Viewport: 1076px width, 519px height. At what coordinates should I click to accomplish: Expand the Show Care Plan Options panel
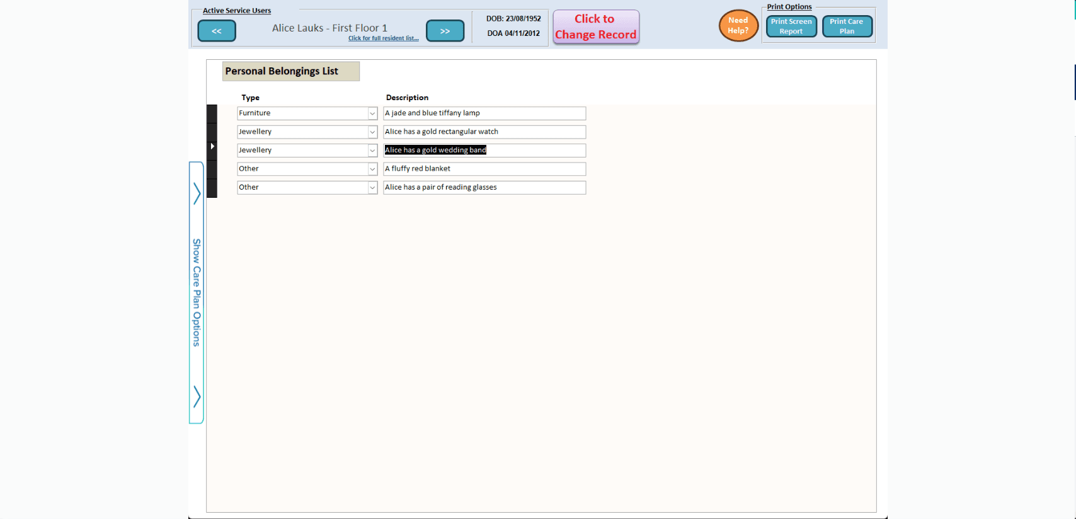[197, 292]
